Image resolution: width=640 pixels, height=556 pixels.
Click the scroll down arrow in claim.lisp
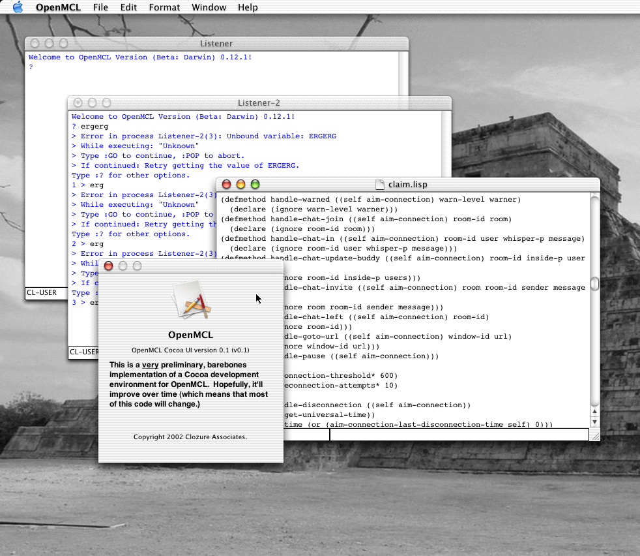coord(594,422)
